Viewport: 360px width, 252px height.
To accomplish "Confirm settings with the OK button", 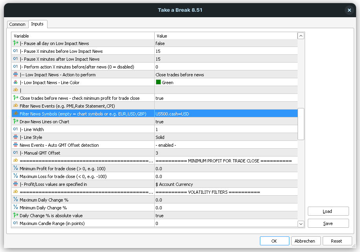I will [274, 241].
